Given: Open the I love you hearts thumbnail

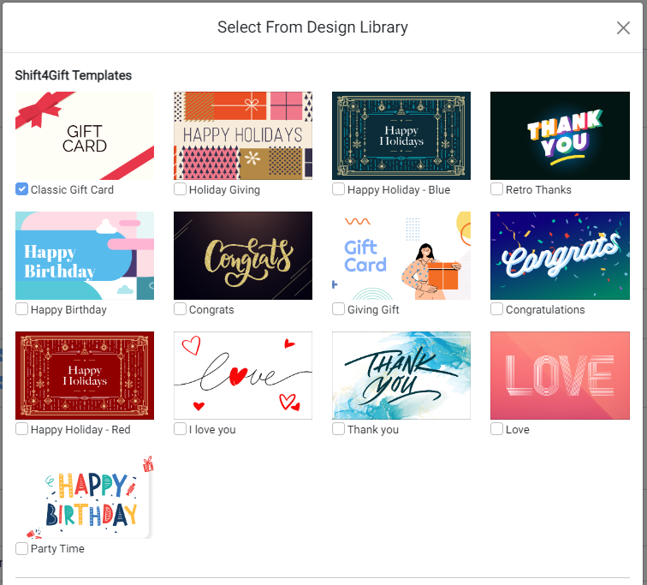Looking at the screenshot, I should (243, 375).
